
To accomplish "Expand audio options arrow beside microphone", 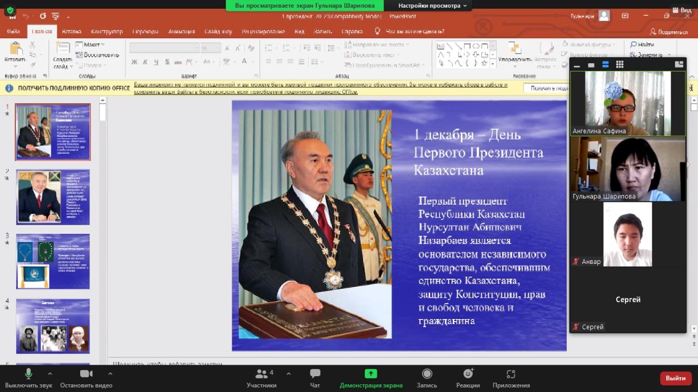I will click(50, 374).
